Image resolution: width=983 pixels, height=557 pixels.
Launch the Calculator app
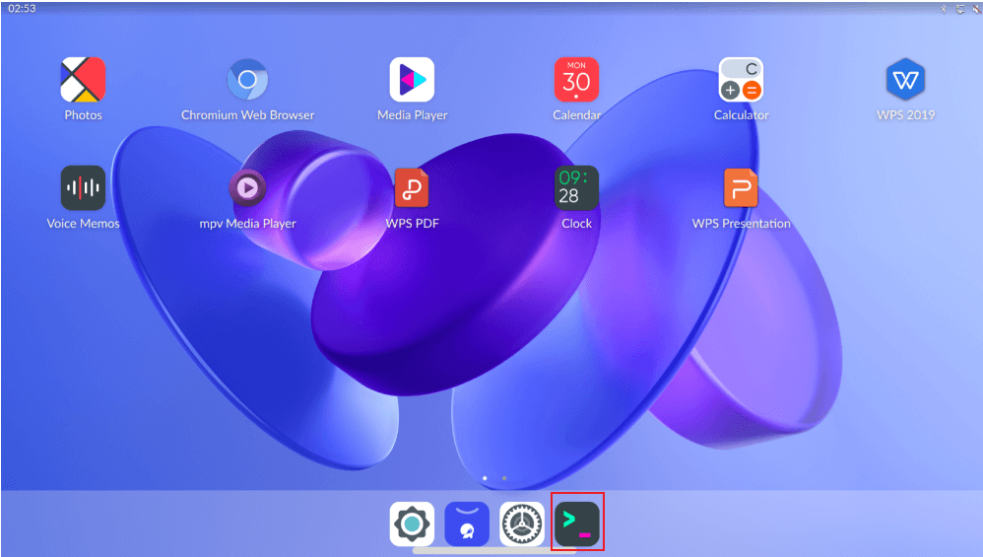[x=741, y=80]
